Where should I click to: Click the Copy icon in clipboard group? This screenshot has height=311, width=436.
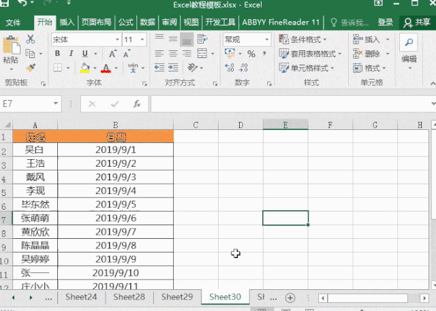pyautogui.click(x=30, y=53)
